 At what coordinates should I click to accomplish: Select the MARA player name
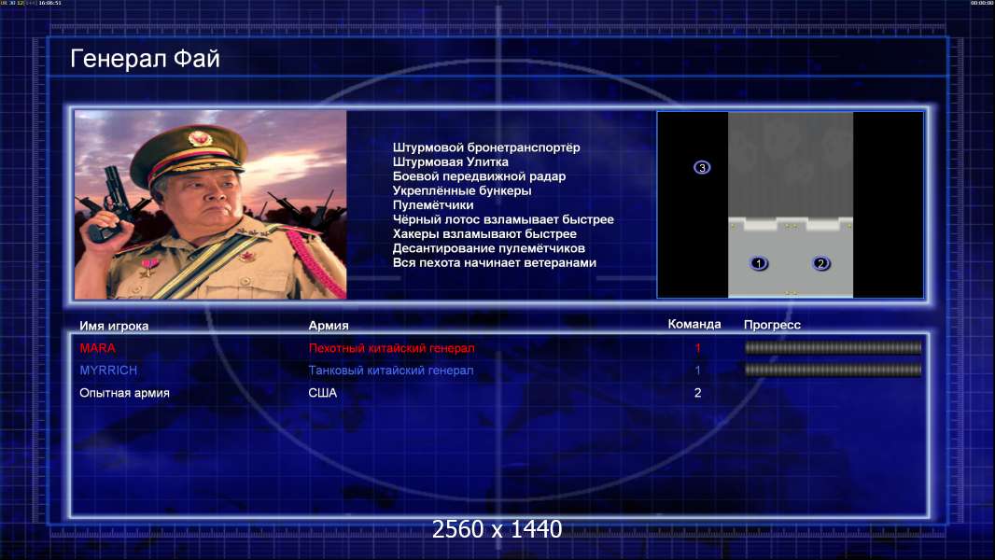[x=98, y=348]
